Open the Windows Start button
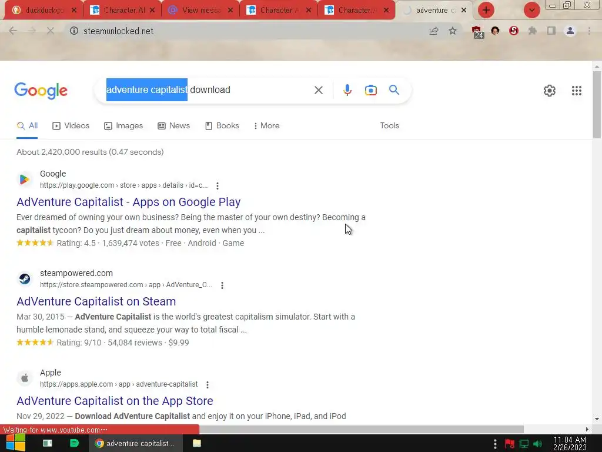The width and height of the screenshot is (602, 452). click(16, 443)
